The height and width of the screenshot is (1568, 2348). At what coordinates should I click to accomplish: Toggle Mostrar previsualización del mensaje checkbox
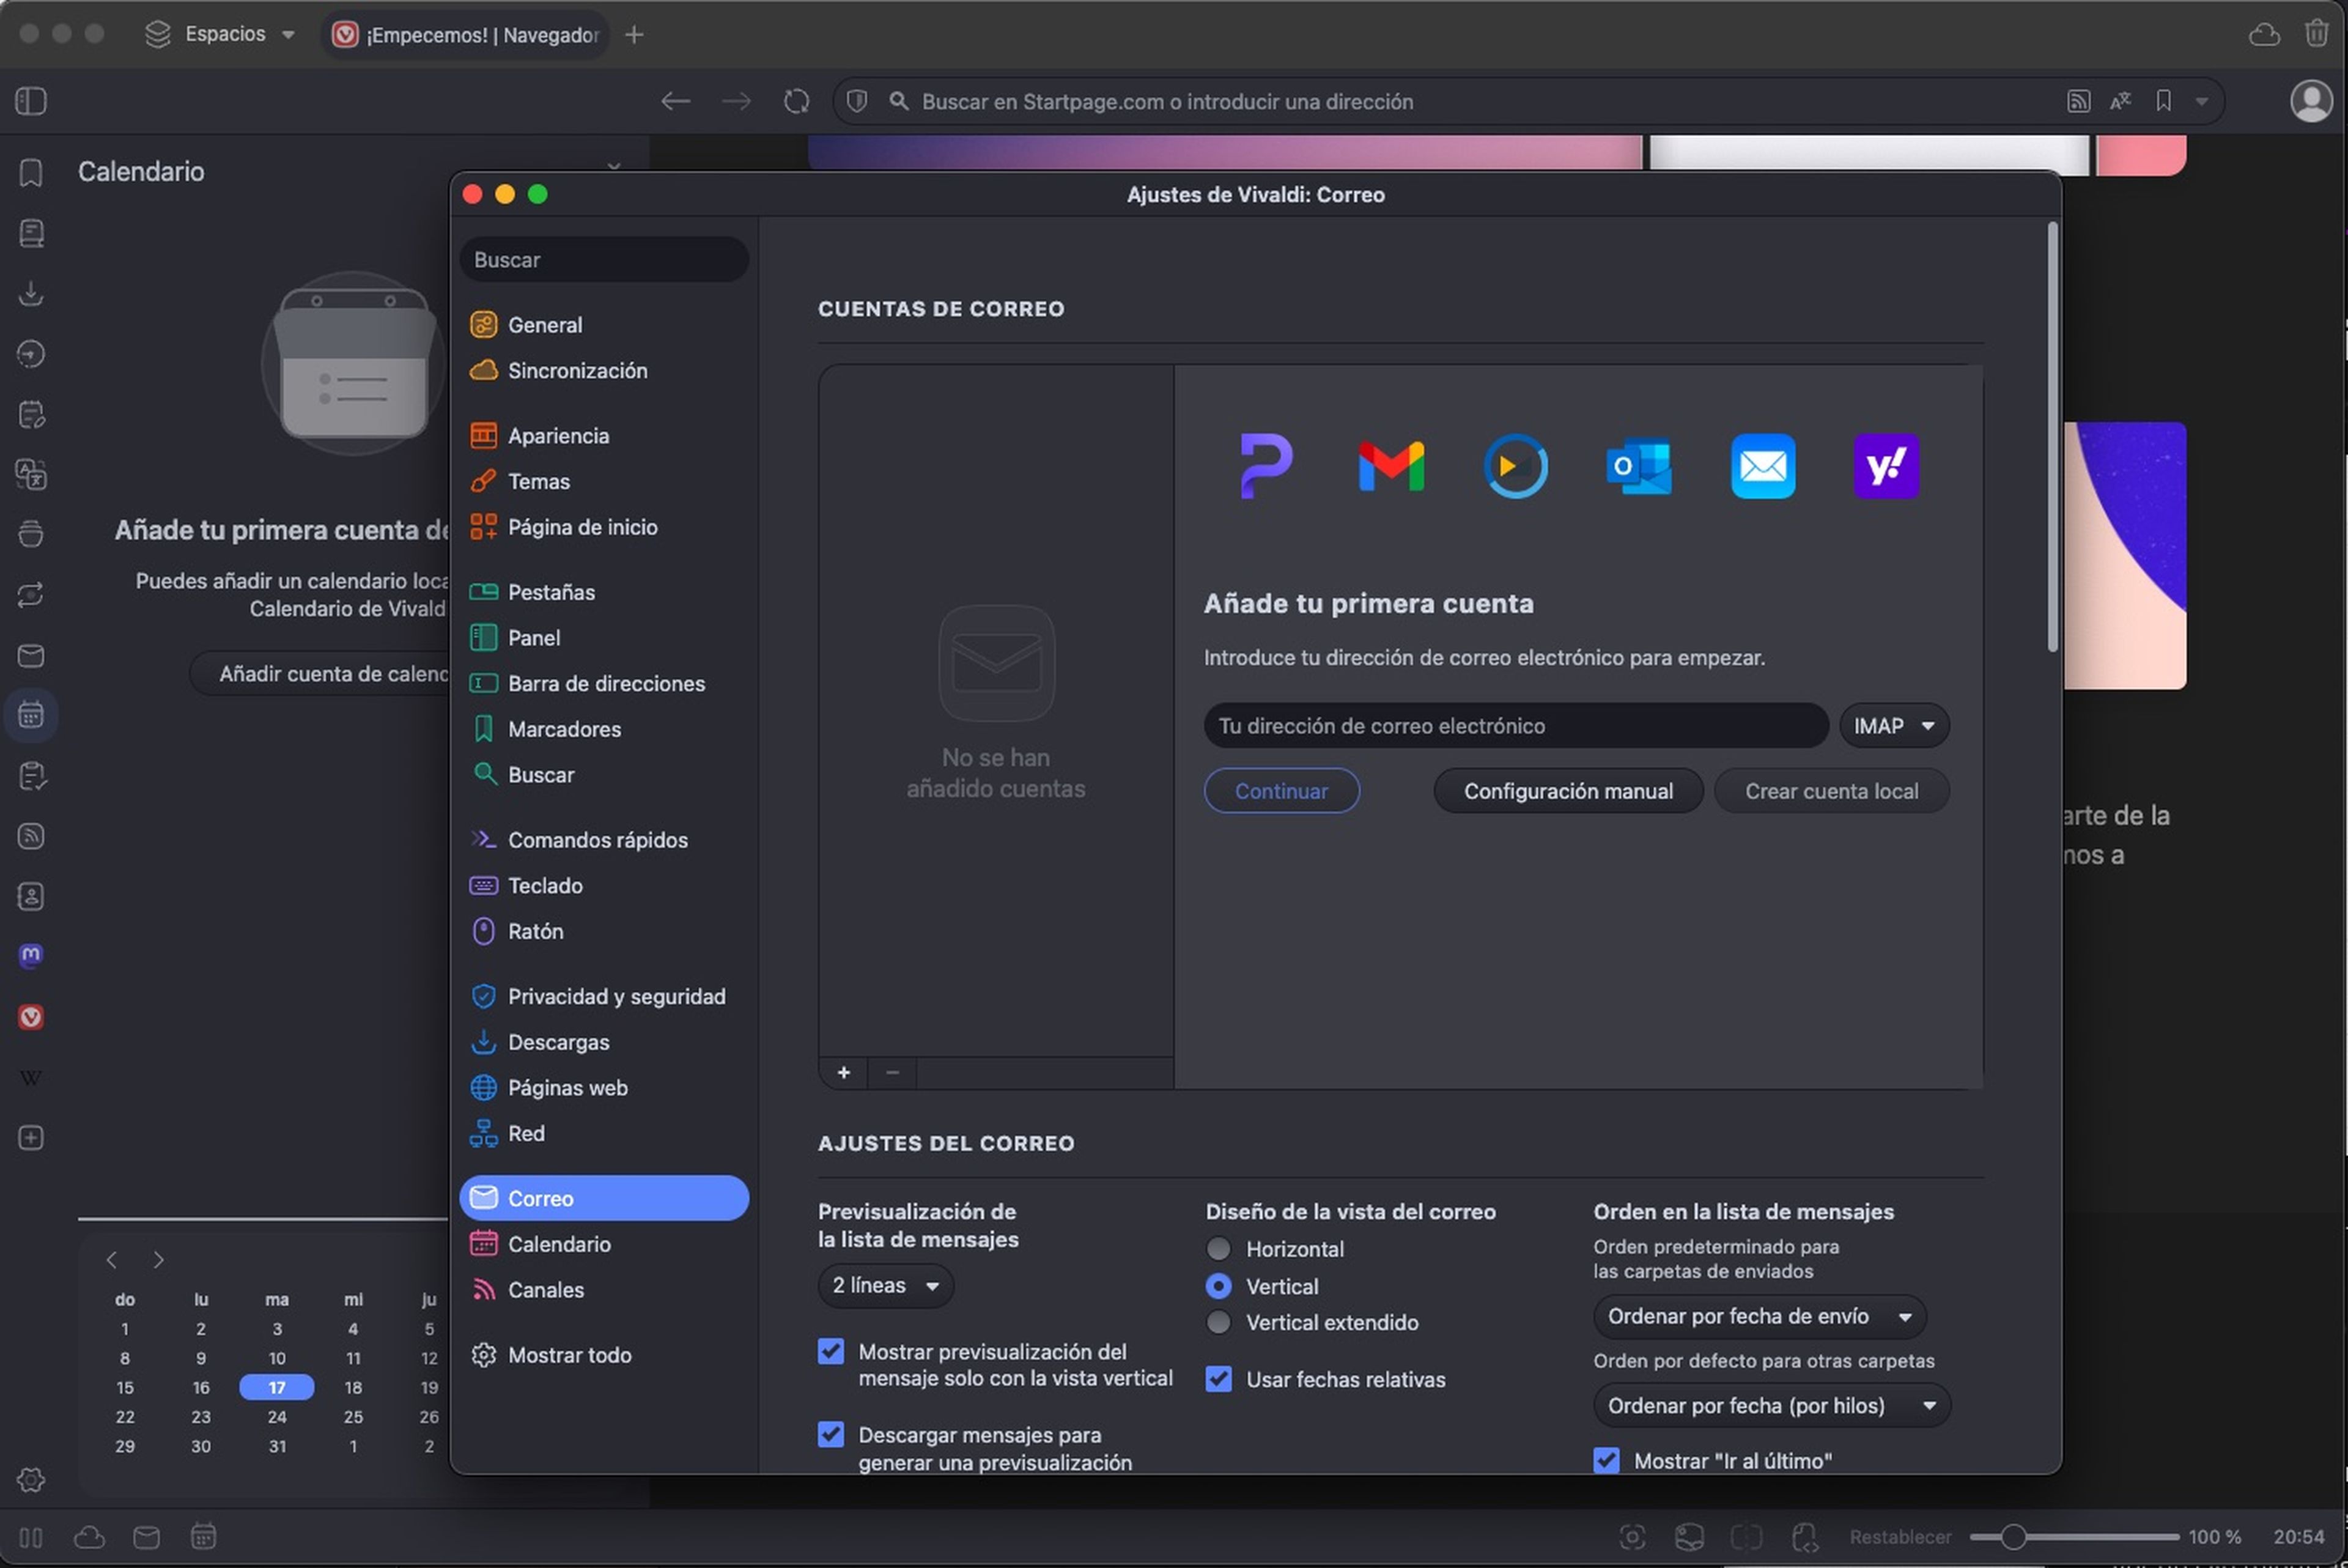click(x=830, y=1351)
